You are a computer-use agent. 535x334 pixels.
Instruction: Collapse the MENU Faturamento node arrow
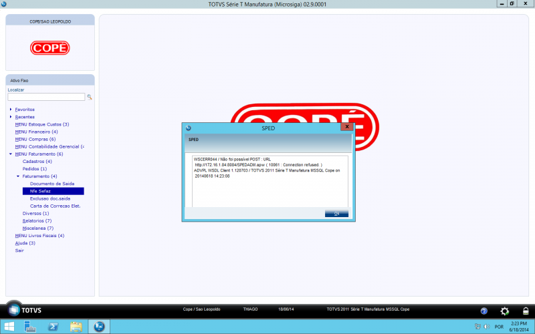(11, 154)
